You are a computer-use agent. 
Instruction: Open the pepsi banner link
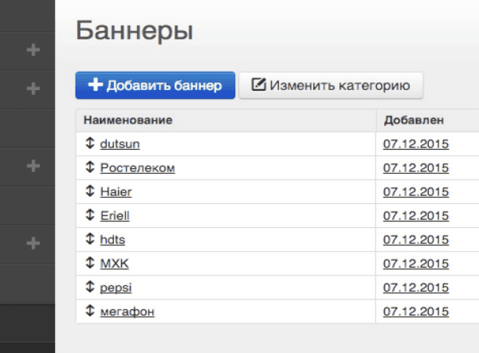coord(116,288)
